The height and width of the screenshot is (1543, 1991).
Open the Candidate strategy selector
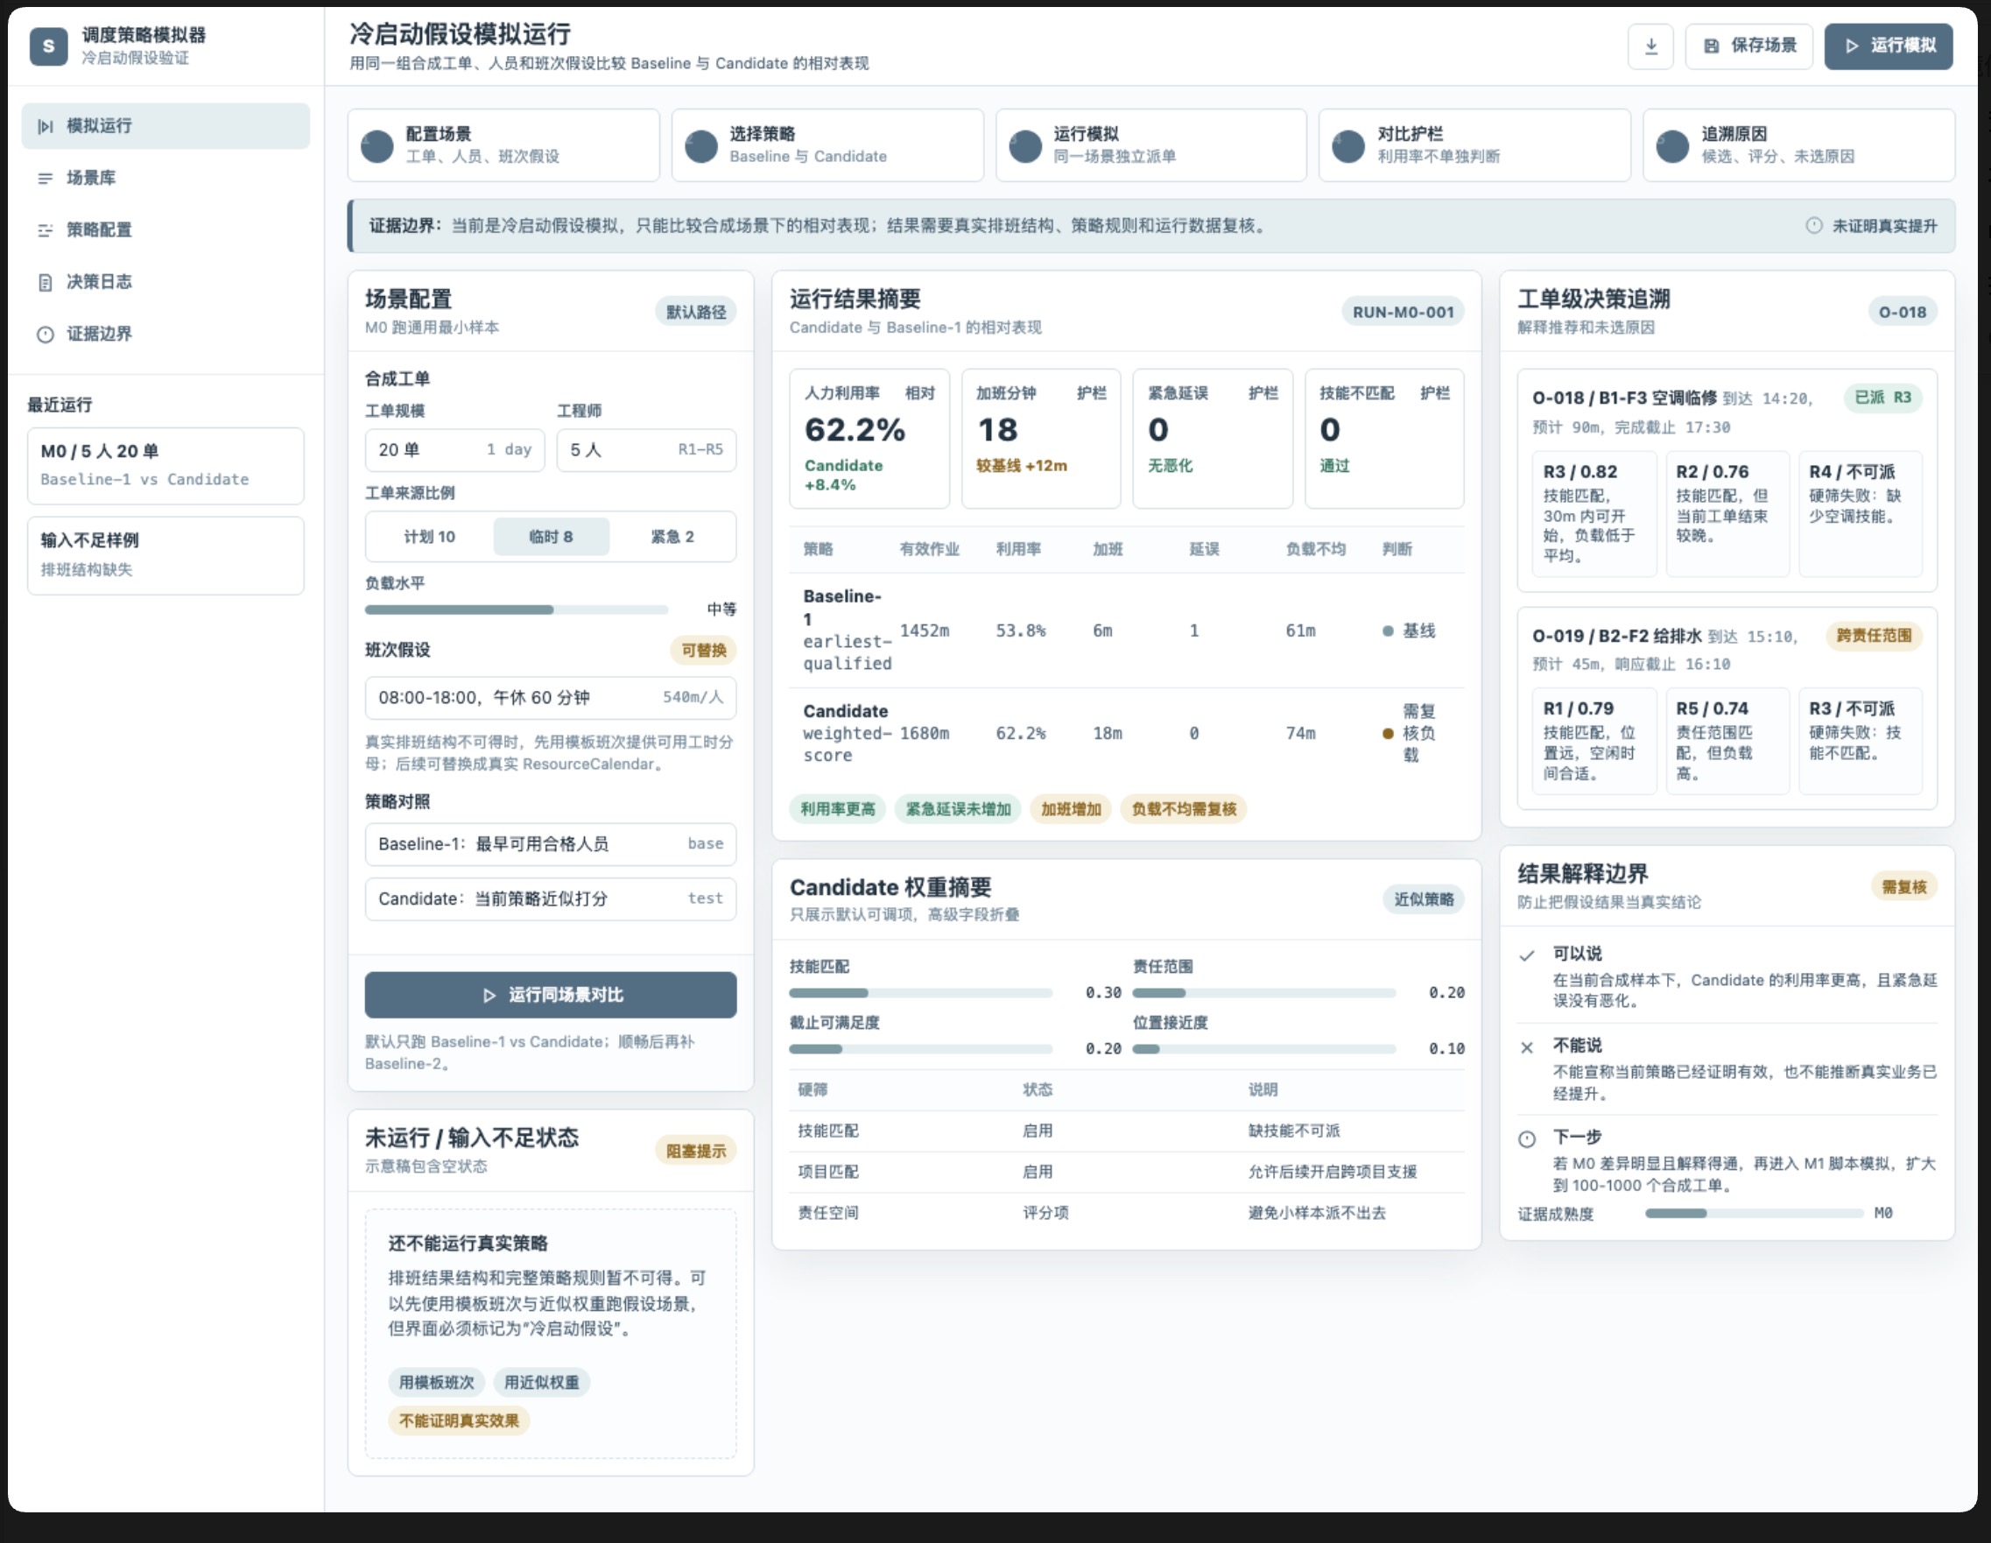(x=551, y=898)
